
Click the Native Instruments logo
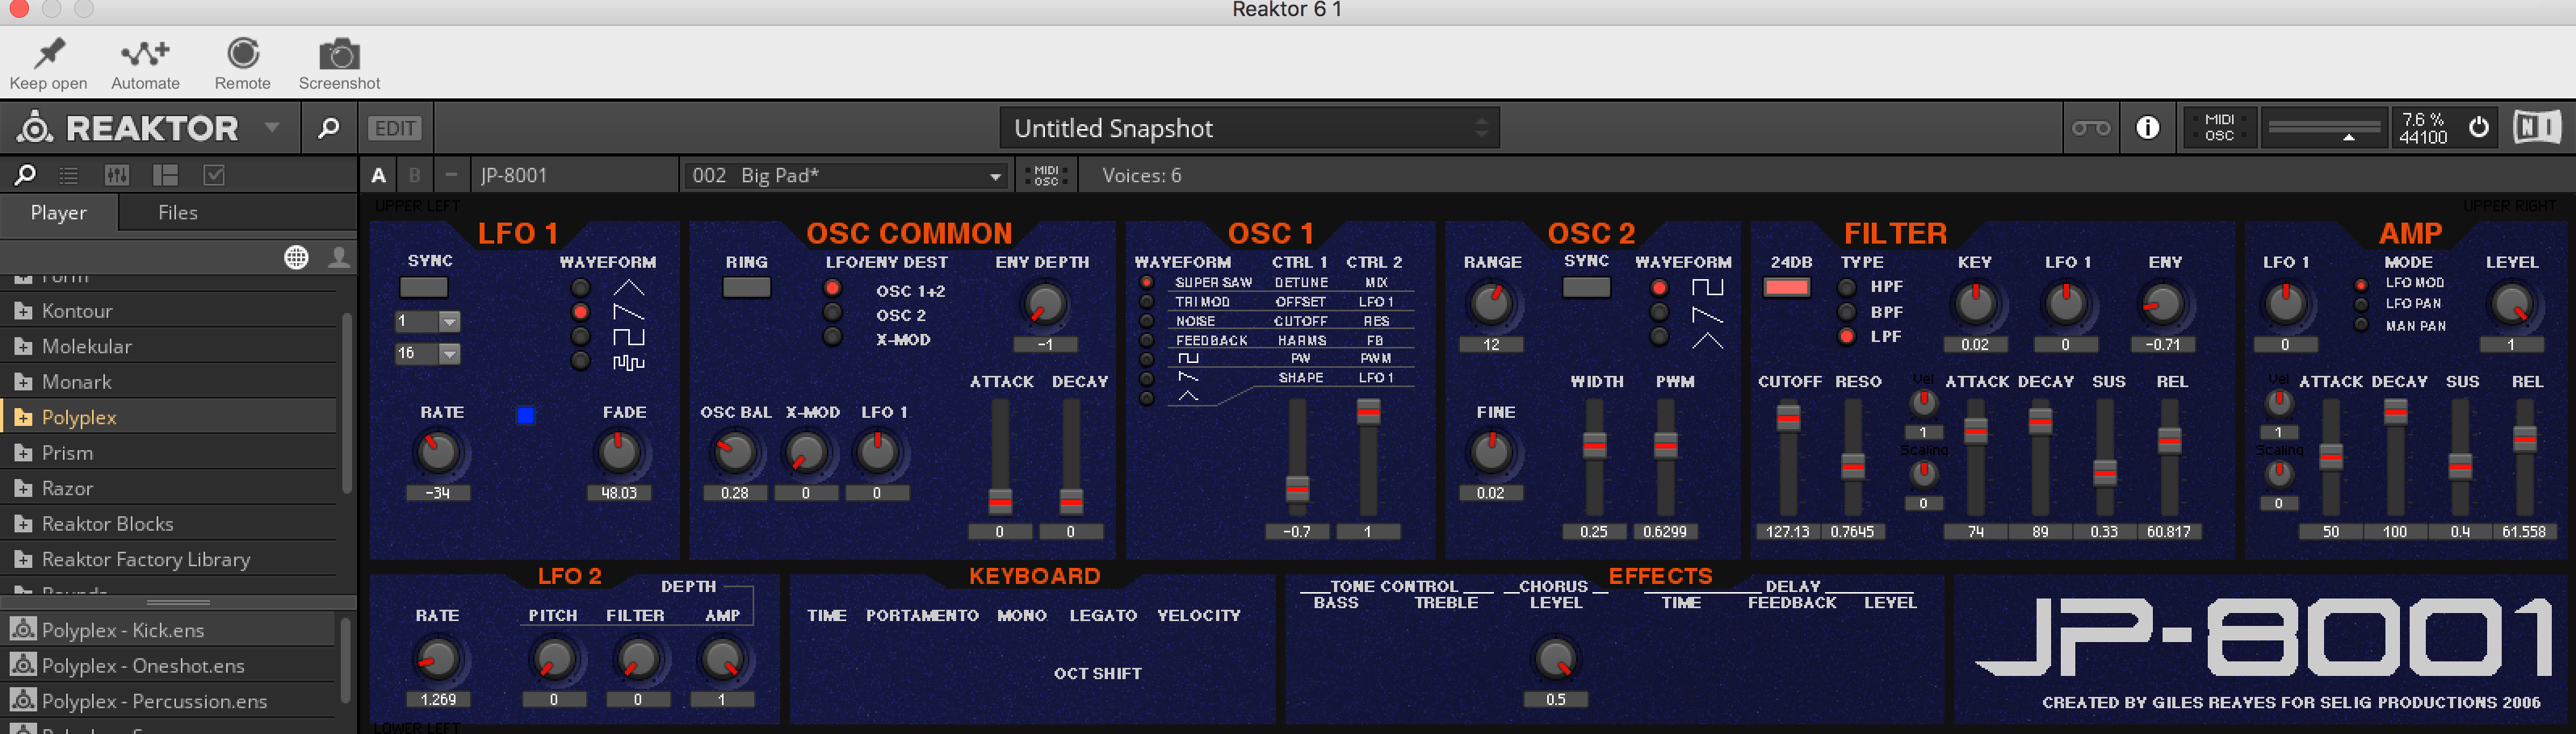[x=2536, y=127]
